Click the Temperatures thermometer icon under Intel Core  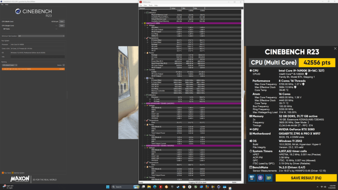[x=148, y=38]
